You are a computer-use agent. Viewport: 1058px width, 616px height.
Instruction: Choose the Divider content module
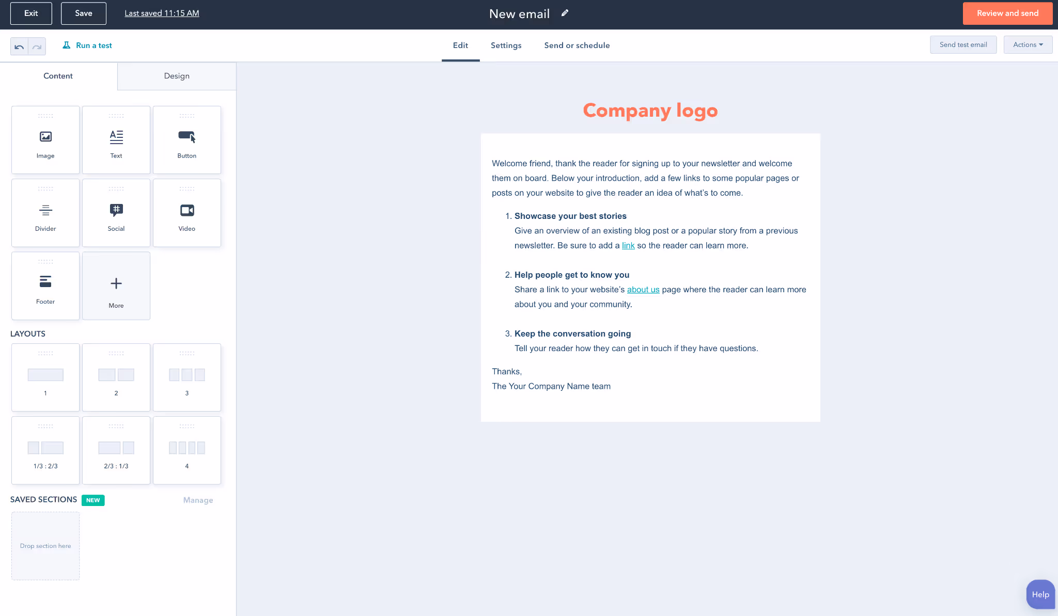[x=45, y=213]
